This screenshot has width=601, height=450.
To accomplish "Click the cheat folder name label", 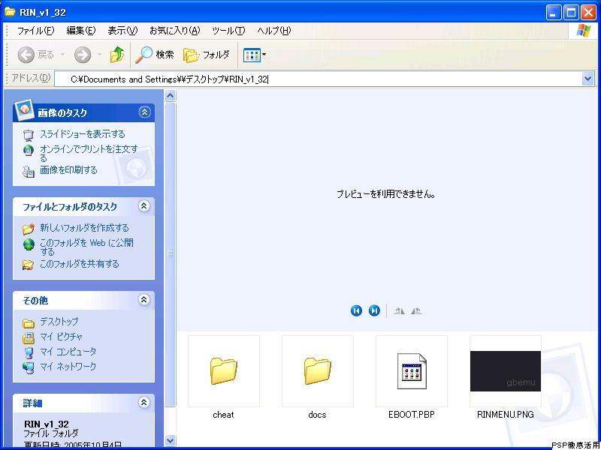I will coord(223,415).
